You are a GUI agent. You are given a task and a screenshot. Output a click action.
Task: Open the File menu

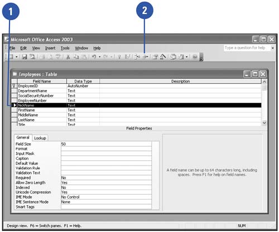pyautogui.click(x=12, y=48)
